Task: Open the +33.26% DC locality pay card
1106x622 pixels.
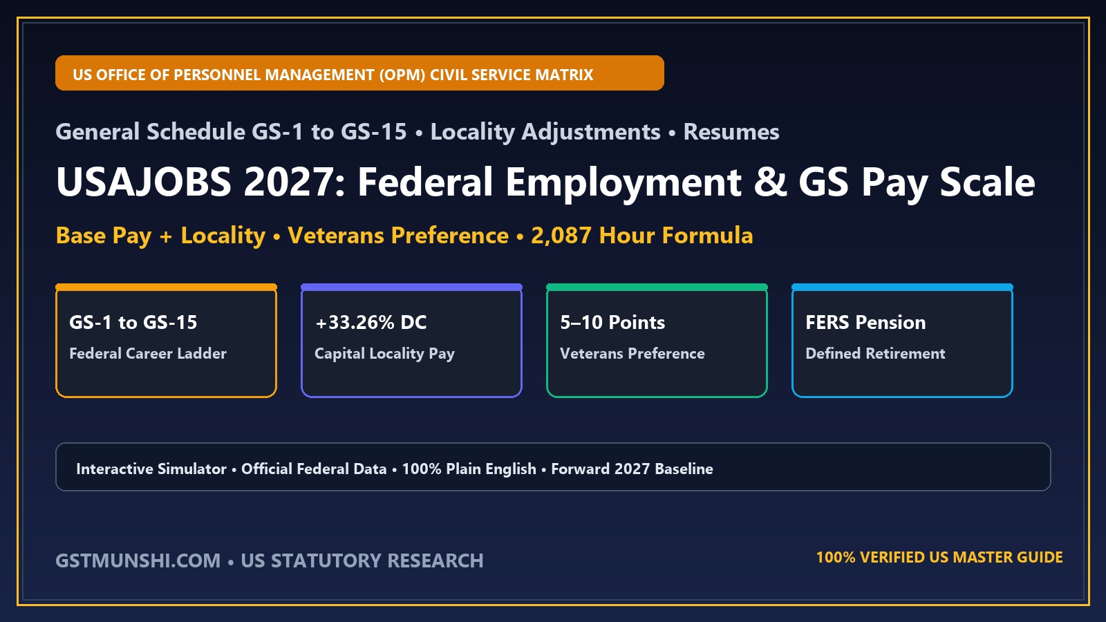Action: (x=411, y=341)
